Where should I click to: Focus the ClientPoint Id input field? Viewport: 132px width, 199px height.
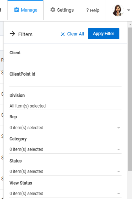pyautogui.click(x=65, y=82)
